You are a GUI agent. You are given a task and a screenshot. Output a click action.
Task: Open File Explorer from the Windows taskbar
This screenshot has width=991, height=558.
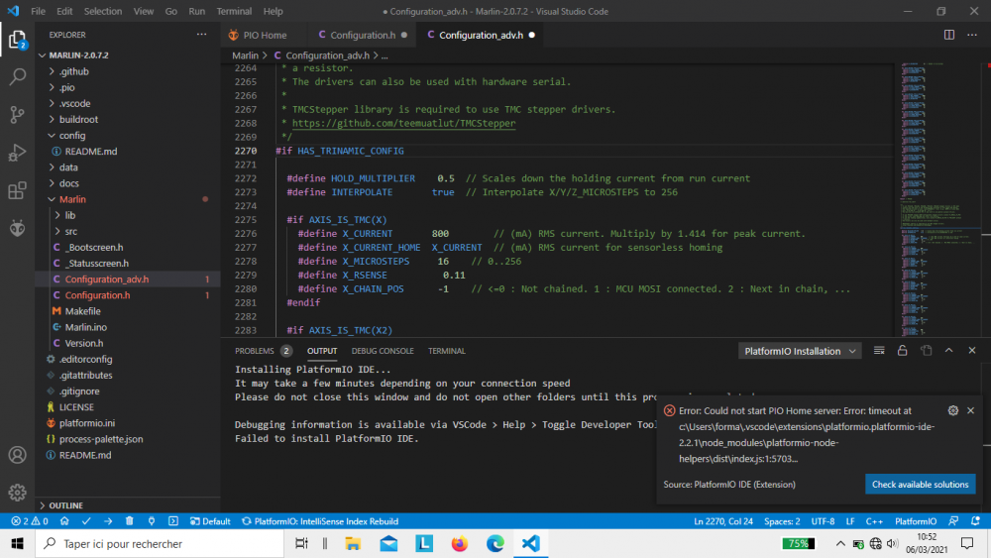point(353,543)
